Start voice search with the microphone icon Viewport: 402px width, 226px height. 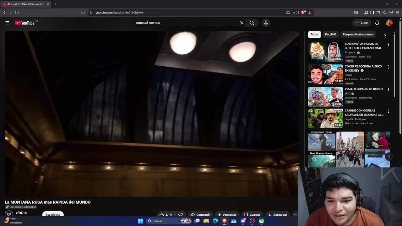point(266,23)
